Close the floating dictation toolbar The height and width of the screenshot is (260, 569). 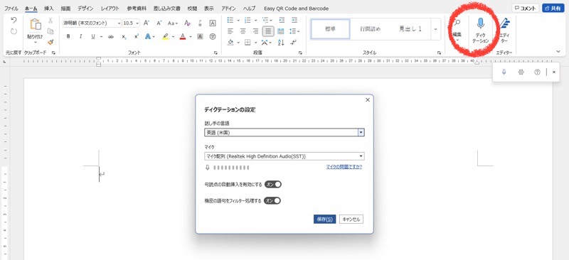(x=554, y=72)
